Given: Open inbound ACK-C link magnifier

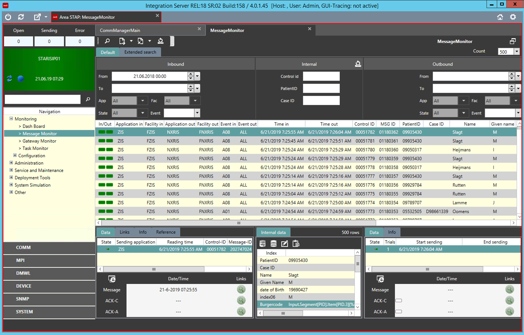Looking at the screenshot, I should pyautogui.click(x=241, y=301).
